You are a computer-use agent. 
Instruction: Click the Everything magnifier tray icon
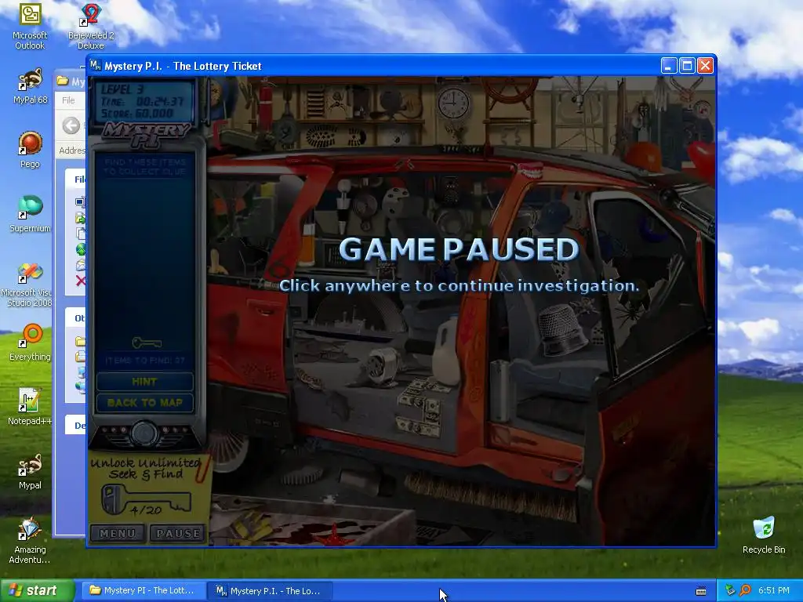pyautogui.click(x=745, y=591)
